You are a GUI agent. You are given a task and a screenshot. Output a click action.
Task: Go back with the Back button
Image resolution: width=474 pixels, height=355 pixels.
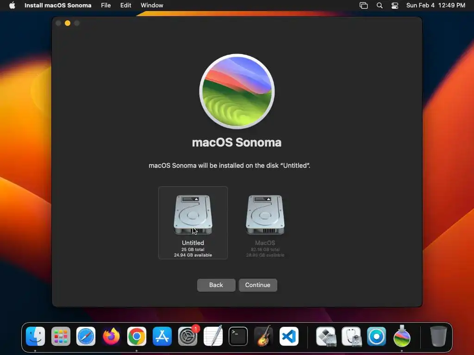[216, 285]
